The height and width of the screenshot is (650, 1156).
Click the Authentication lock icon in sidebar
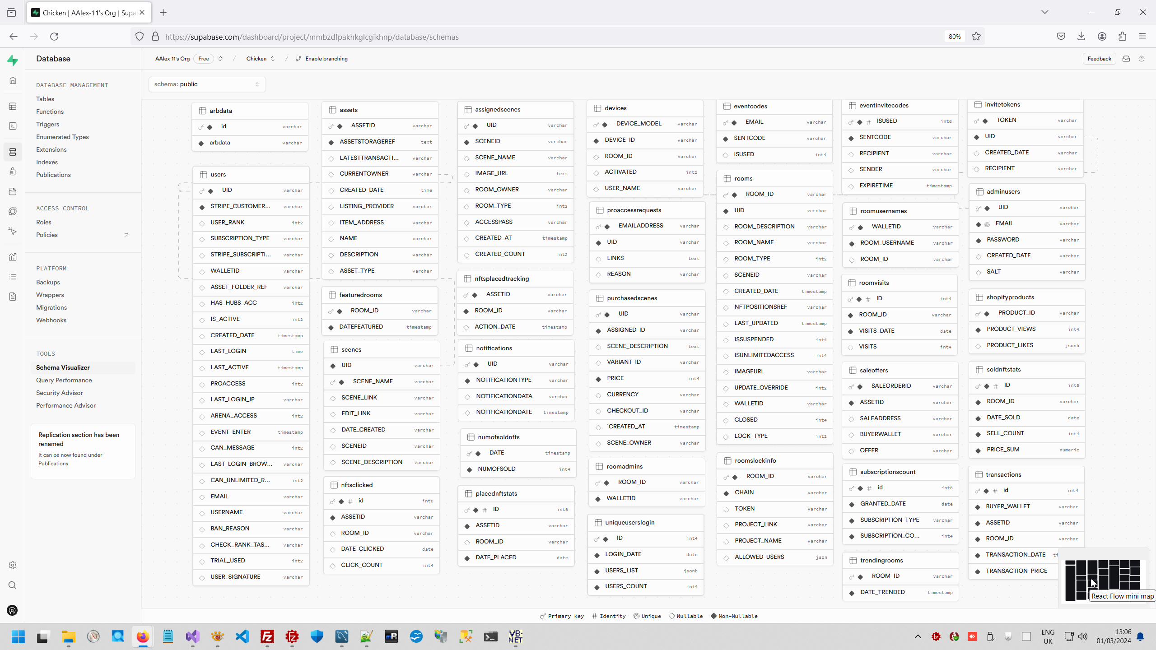coord(13,172)
